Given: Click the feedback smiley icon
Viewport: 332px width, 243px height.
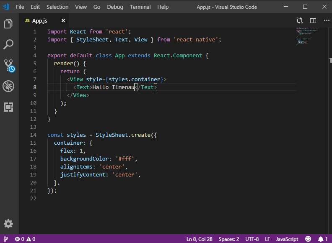Looking at the screenshot, I should coord(308,239).
